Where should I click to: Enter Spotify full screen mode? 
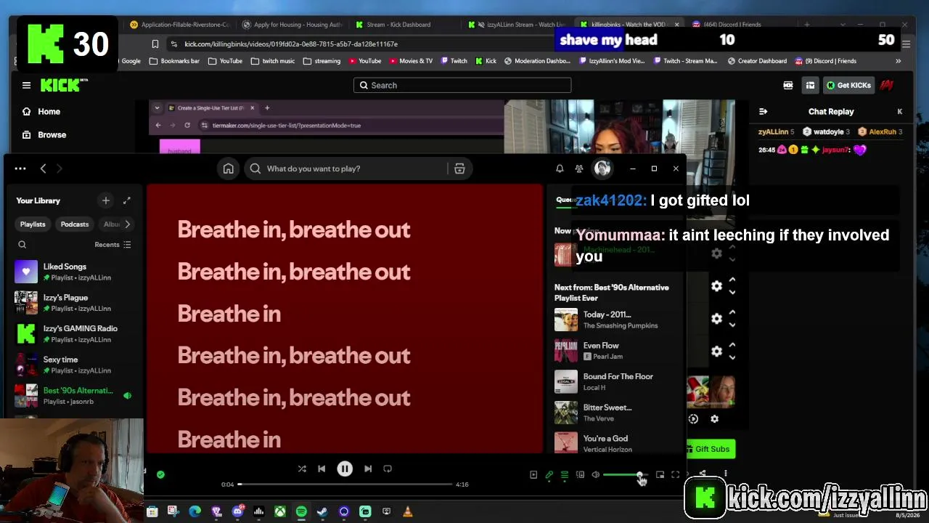(675, 475)
